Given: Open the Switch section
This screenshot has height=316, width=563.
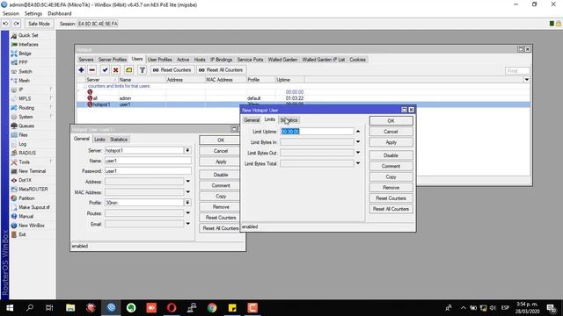Looking at the screenshot, I should click(x=26, y=72).
